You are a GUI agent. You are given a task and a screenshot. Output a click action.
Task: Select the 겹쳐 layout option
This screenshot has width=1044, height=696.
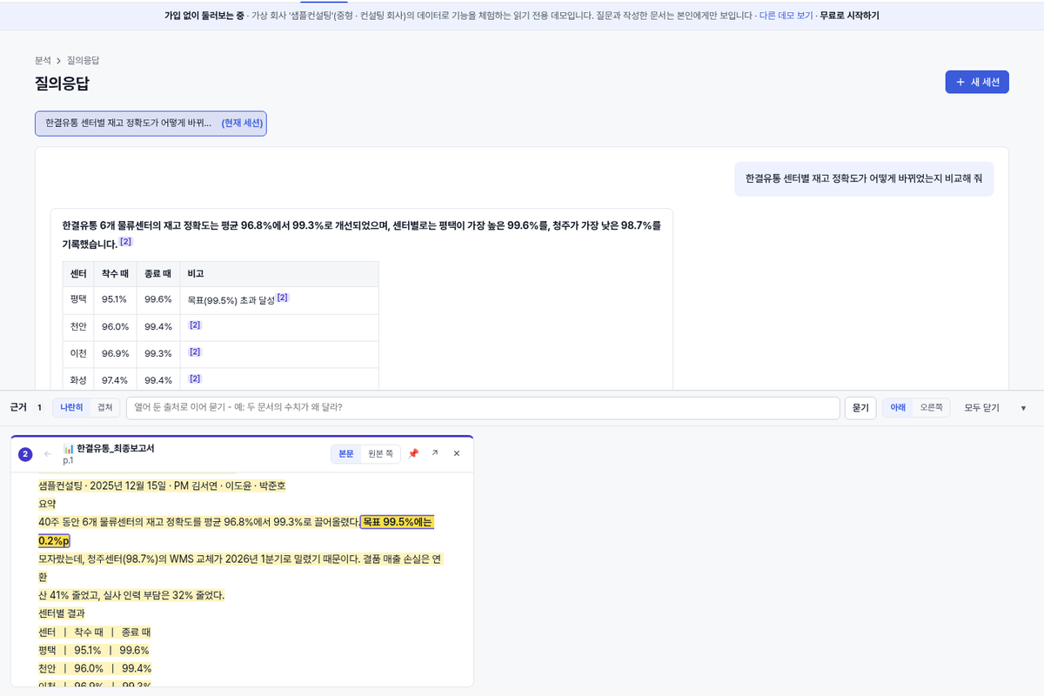(104, 407)
